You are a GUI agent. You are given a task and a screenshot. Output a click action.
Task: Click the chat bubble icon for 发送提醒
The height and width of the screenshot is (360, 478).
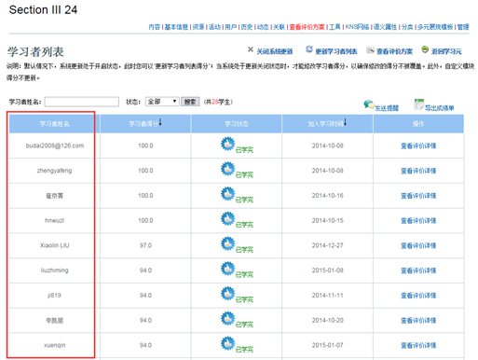click(369, 104)
